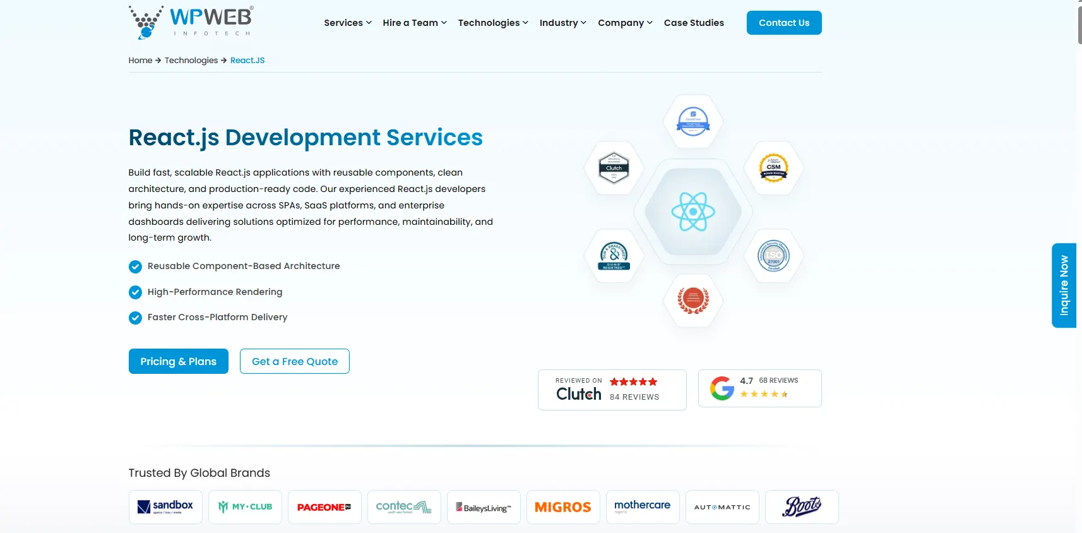
Task: Click the Contact Us button
Action: (x=784, y=23)
